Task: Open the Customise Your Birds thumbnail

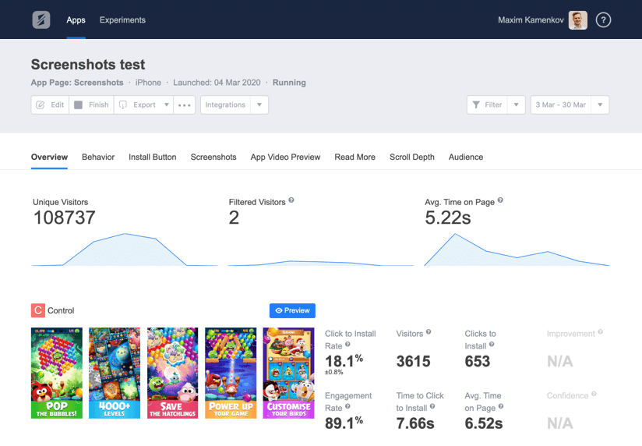Action: click(288, 373)
